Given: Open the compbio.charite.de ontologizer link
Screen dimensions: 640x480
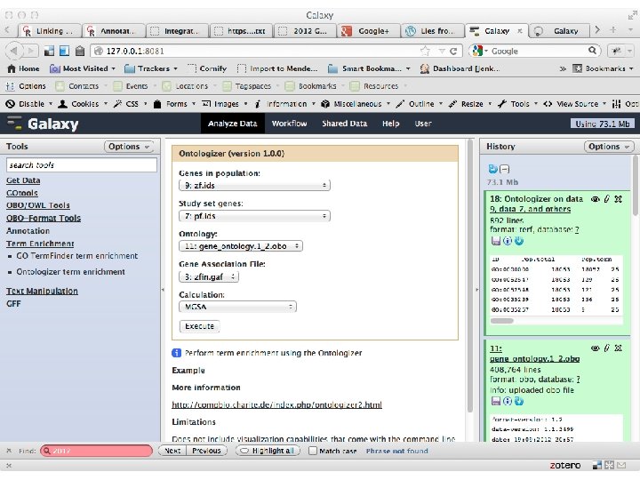Looking at the screenshot, I should 276,404.
